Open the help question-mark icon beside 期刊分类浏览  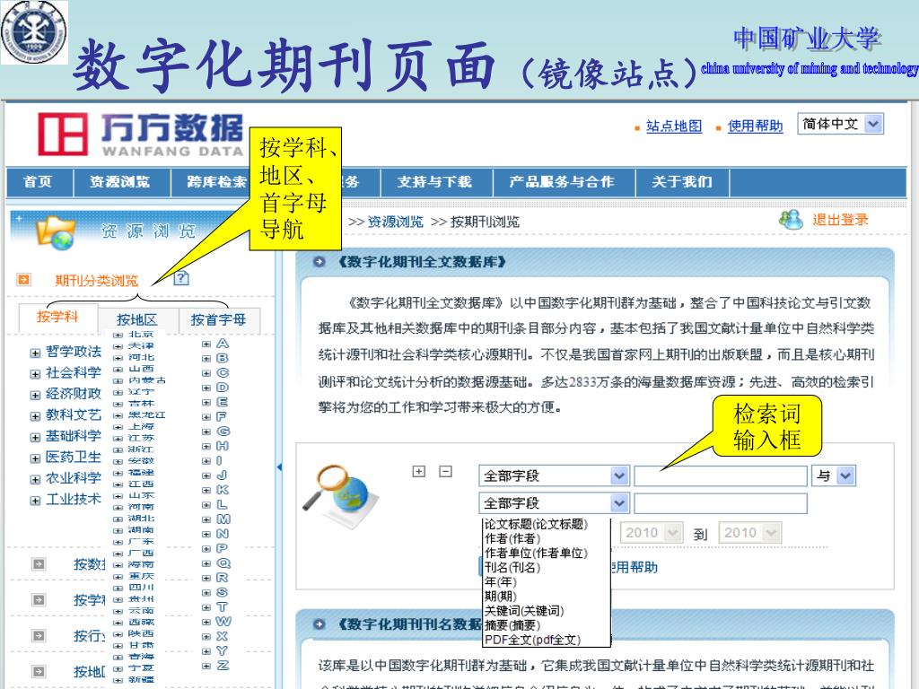click(x=181, y=278)
